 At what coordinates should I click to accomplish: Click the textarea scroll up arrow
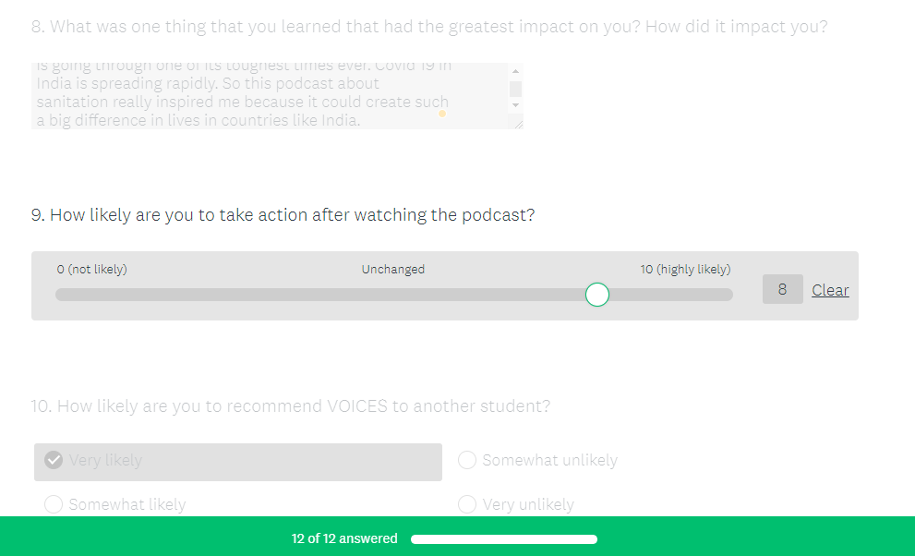(515, 71)
